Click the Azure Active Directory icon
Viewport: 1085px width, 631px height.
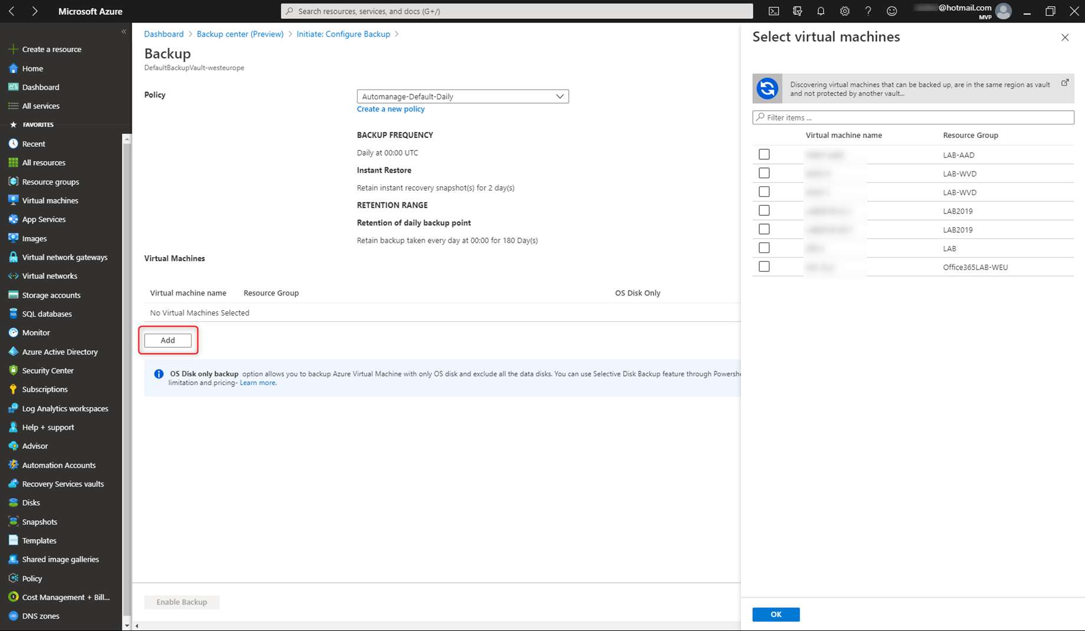[x=13, y=351]
